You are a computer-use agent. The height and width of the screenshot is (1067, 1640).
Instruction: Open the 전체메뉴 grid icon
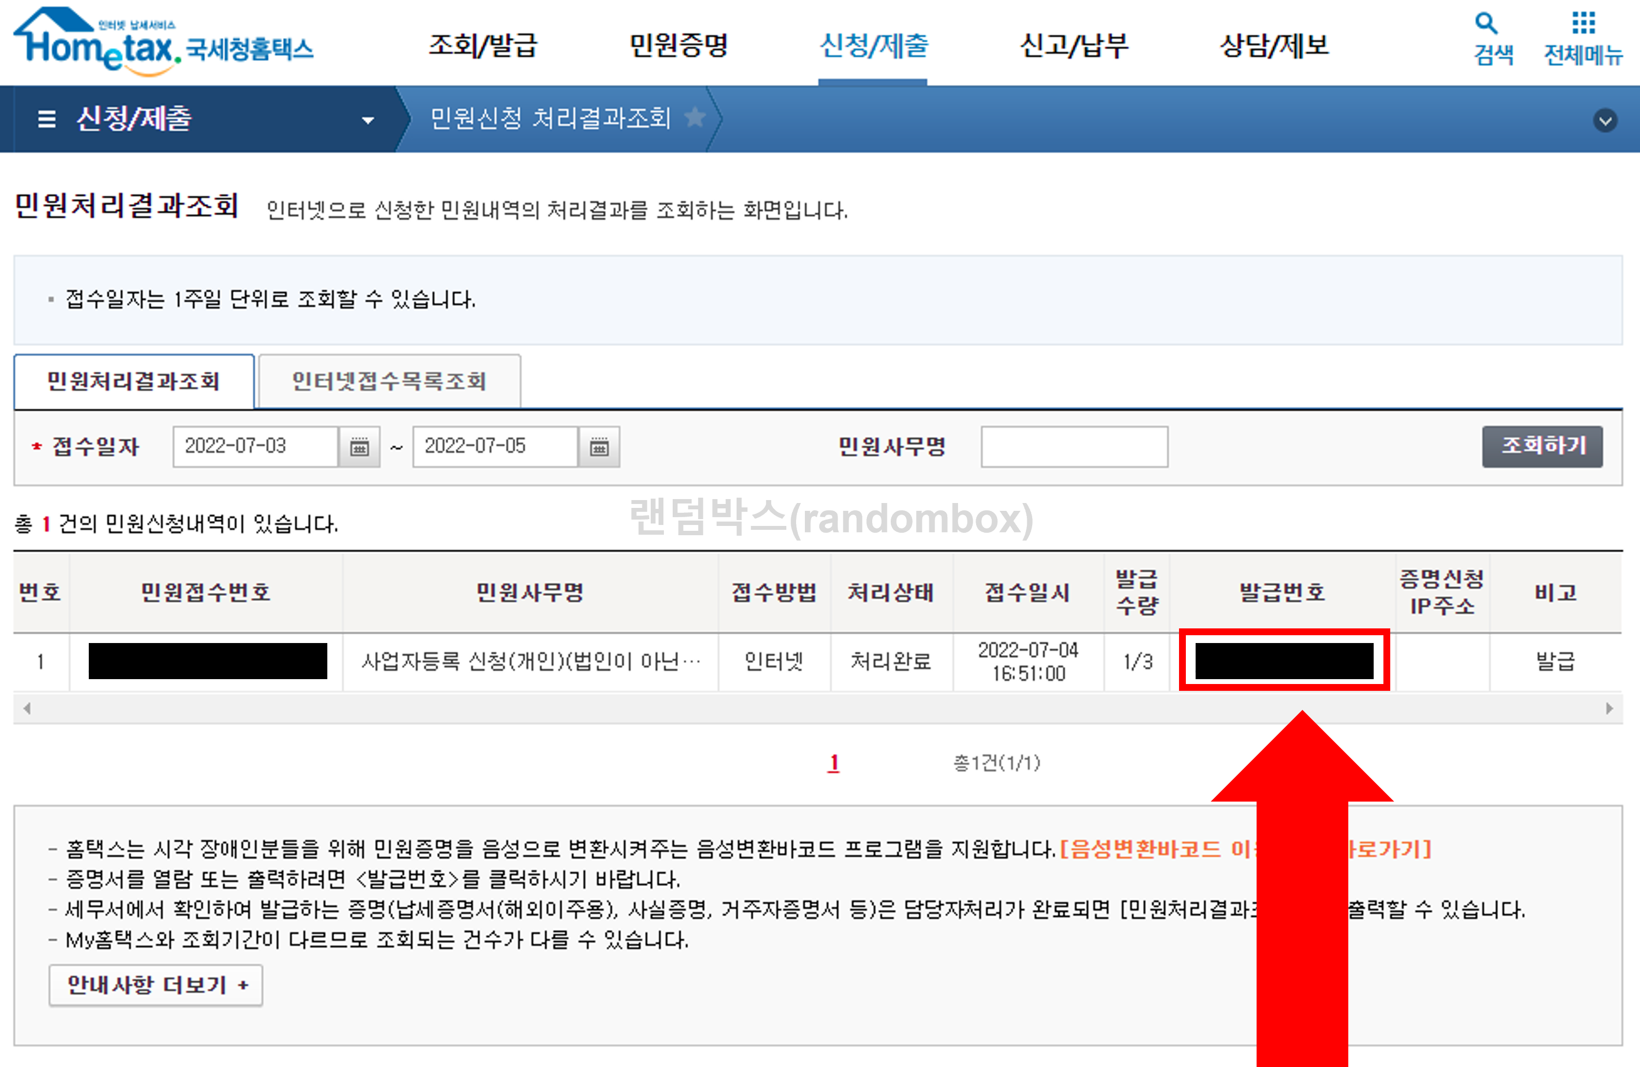pos(1584,25)
